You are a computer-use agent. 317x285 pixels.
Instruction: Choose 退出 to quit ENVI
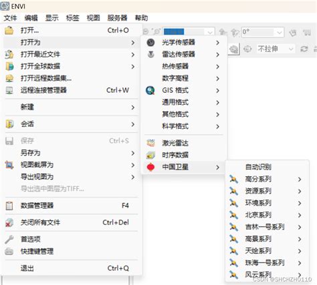click(72, 268)
